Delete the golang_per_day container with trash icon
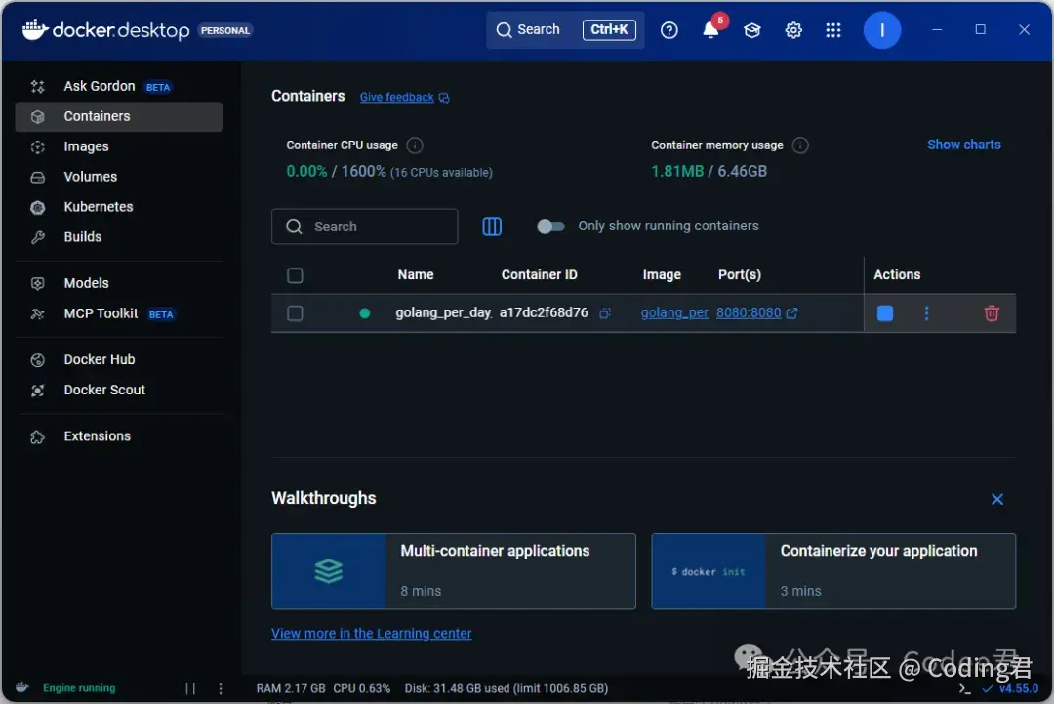The height and width of the screenshot is (704, 1054). 992,313
